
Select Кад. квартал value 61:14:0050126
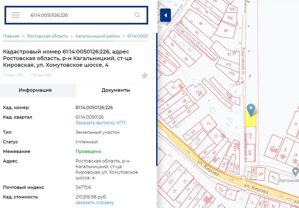90,117
